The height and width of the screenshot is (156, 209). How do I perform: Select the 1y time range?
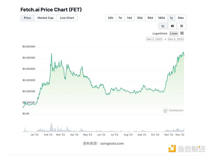(171, 18)
